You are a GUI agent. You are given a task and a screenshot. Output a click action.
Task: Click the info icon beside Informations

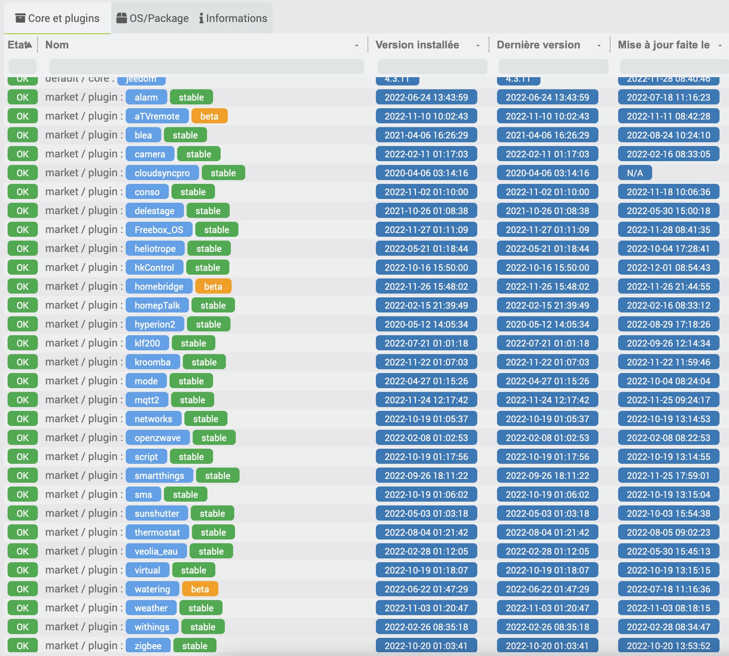tap(201, 18)
